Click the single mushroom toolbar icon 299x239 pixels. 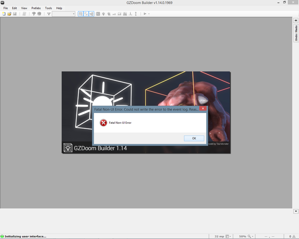pos(34,14)
